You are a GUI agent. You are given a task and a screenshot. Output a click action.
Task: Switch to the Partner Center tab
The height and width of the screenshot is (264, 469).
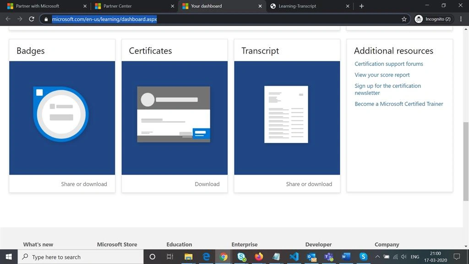coord(134,6)
